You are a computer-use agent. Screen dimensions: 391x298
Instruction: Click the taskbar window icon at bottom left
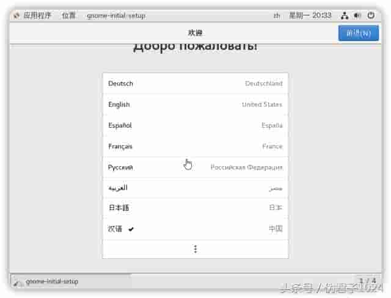pos(17,282)
